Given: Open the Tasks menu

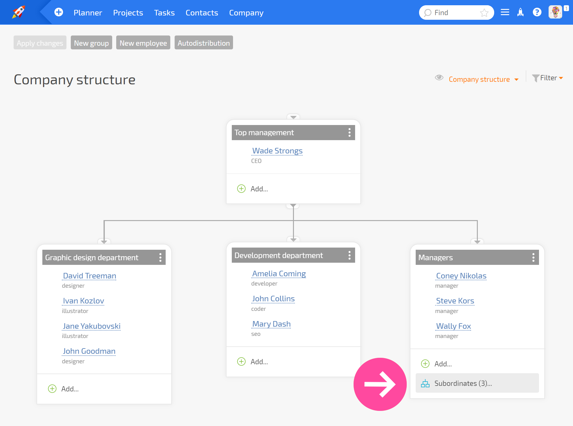Looking at the screenshot, I should pos(164,13).
